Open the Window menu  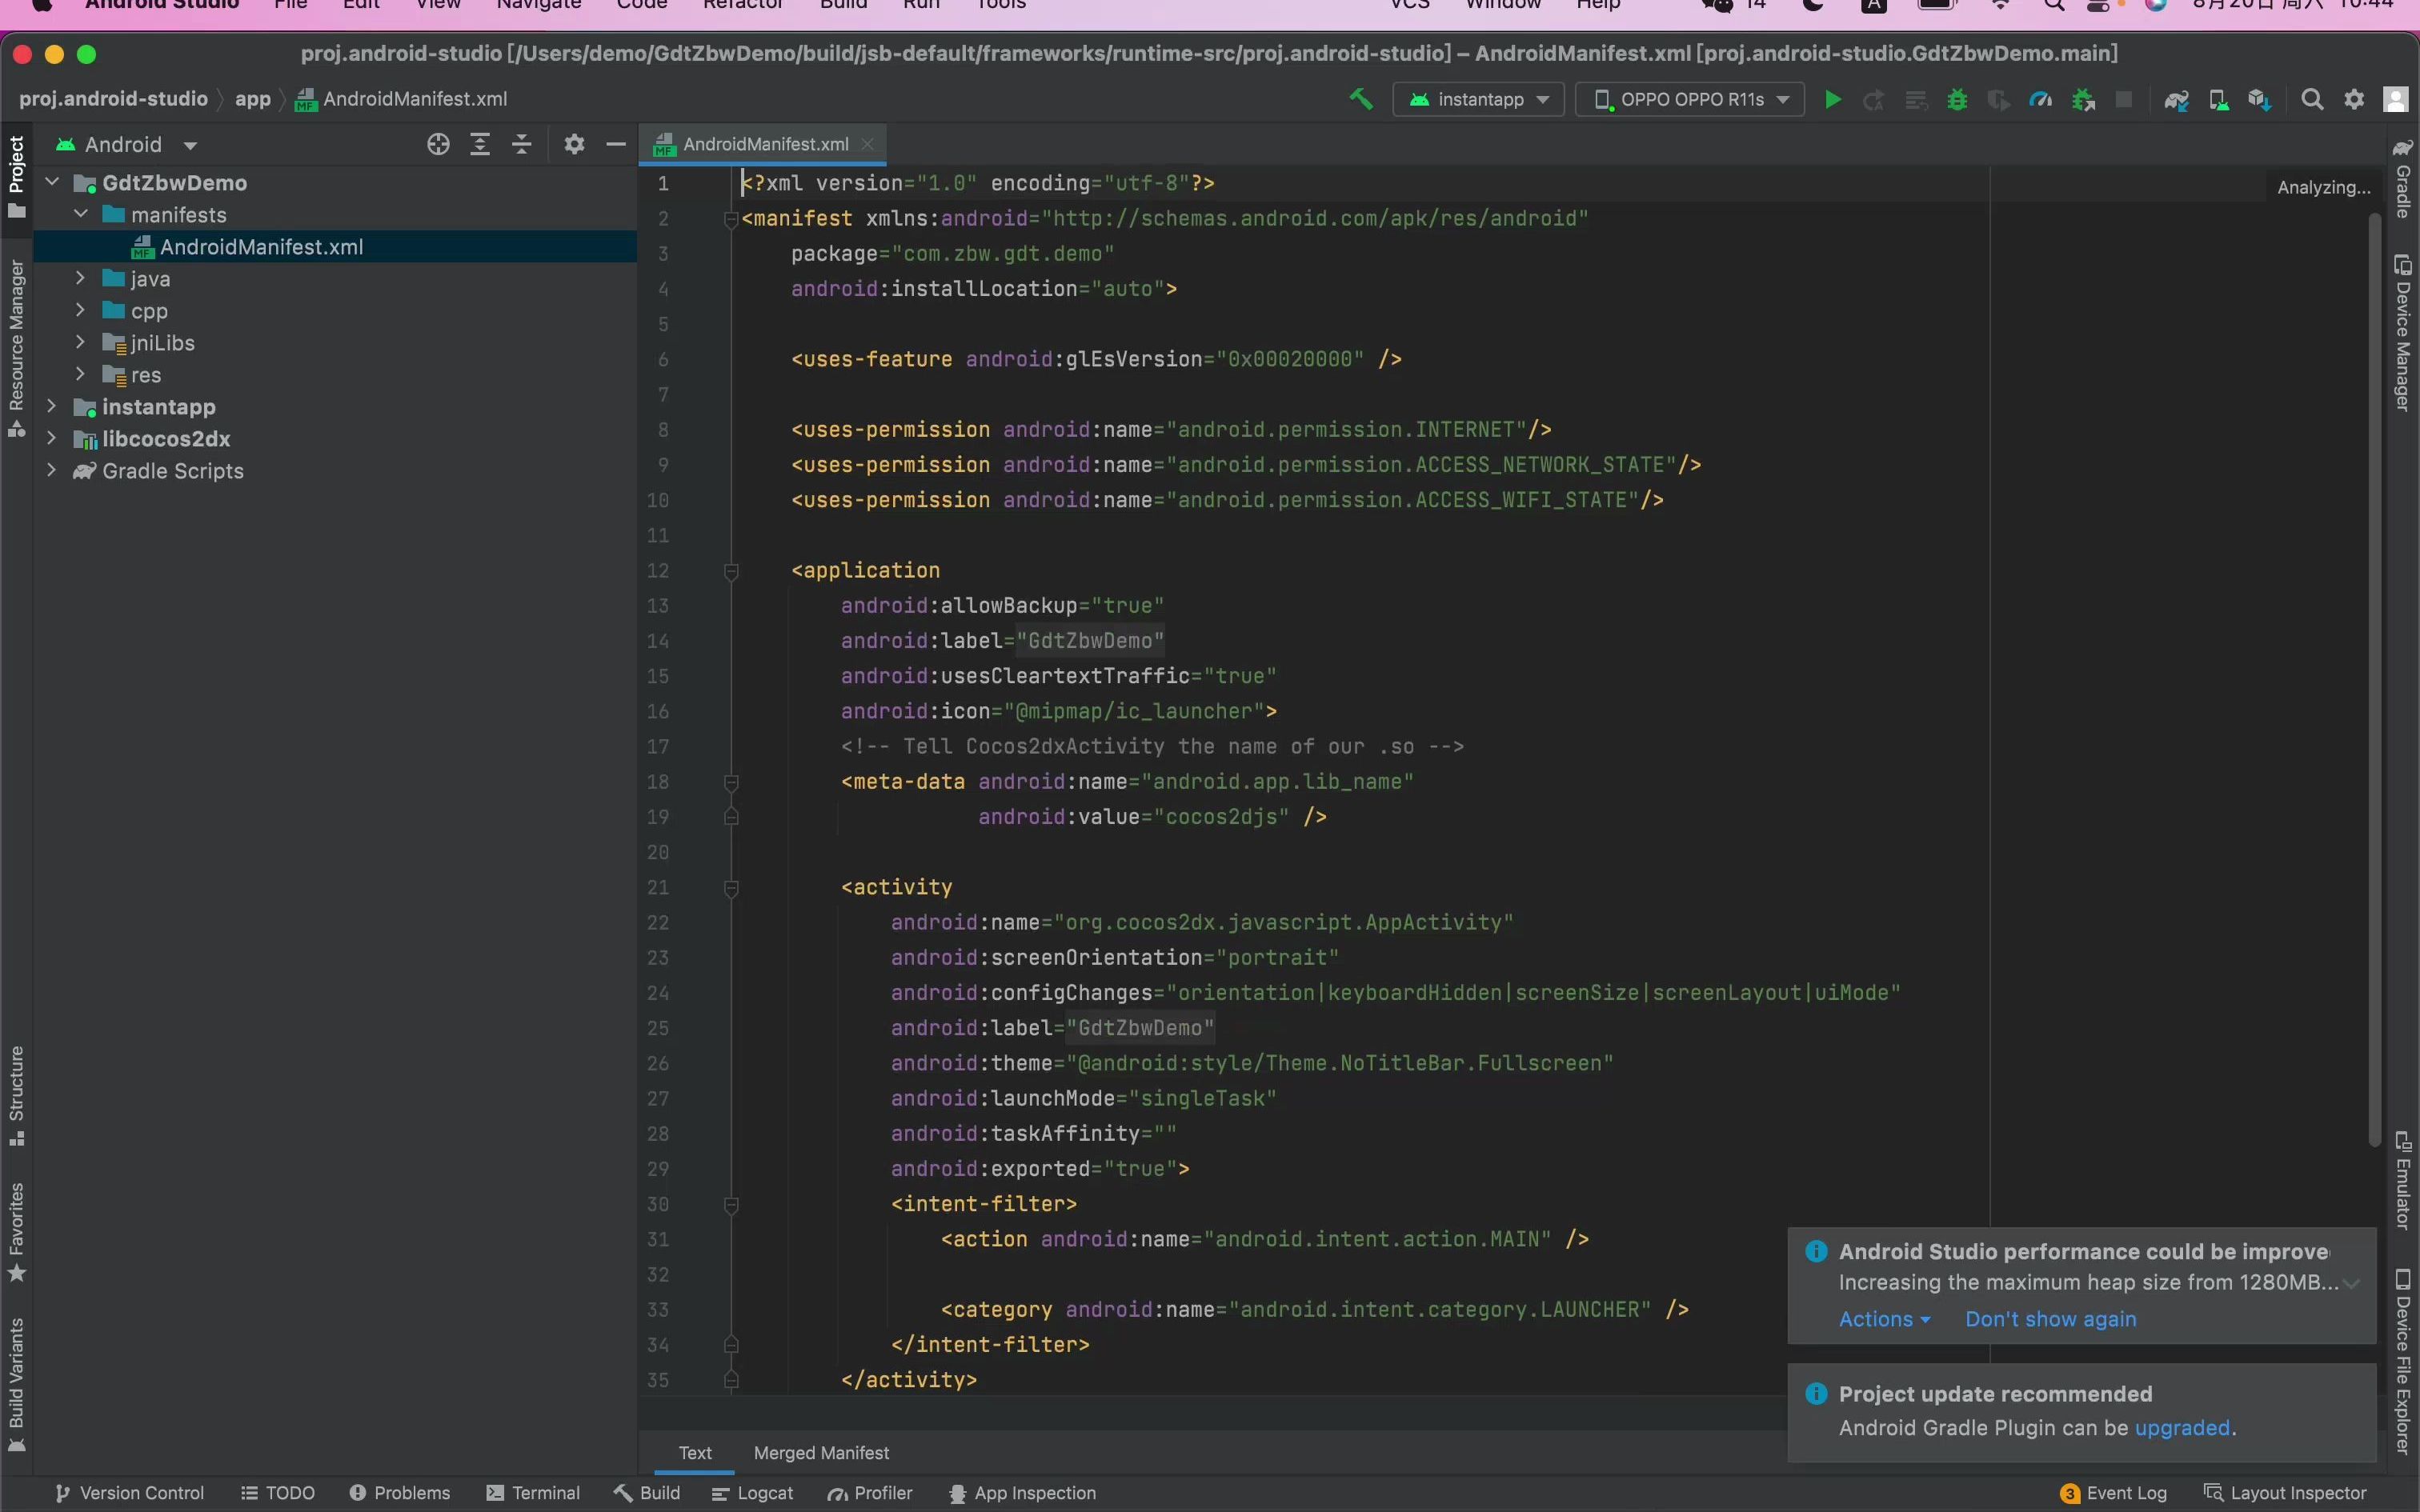coord(1503,5)
